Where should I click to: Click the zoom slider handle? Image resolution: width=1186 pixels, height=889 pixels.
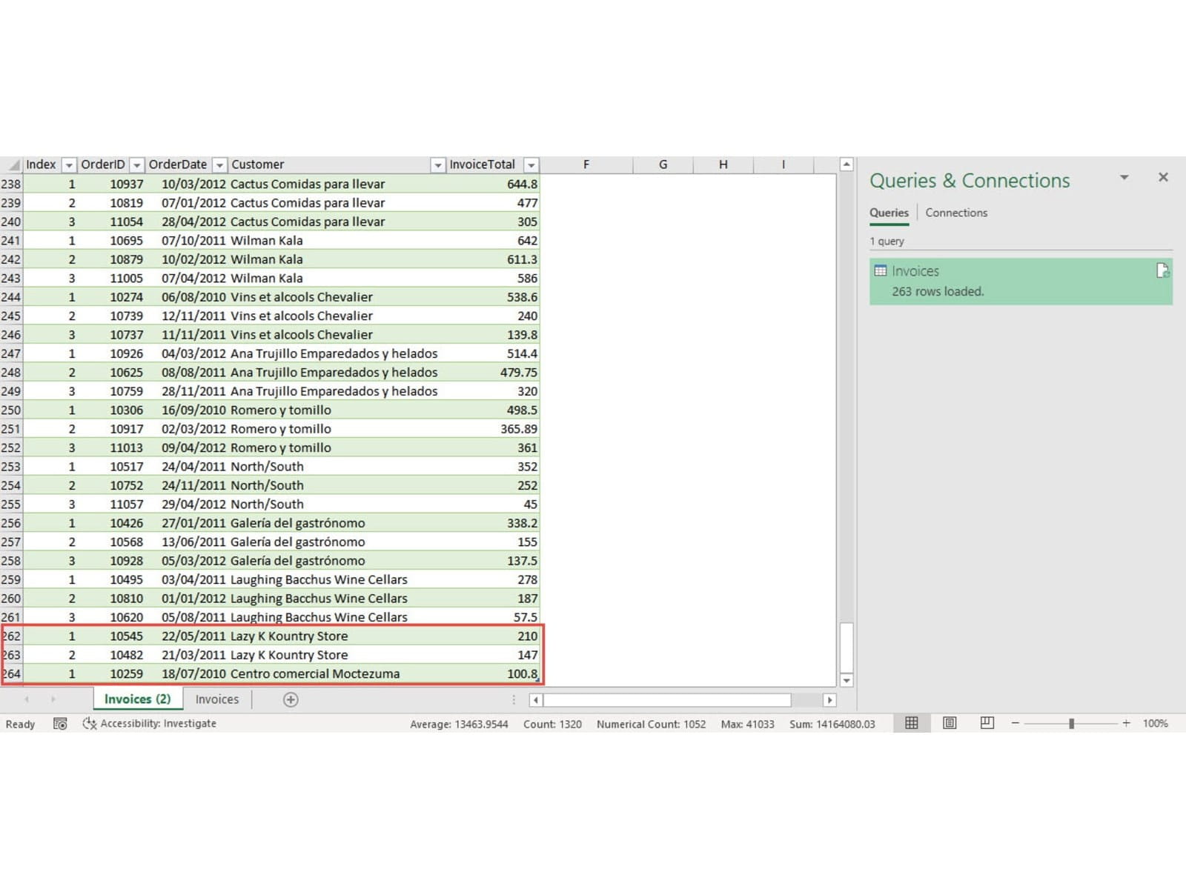pyautogui.click(x=1071, y=723)
